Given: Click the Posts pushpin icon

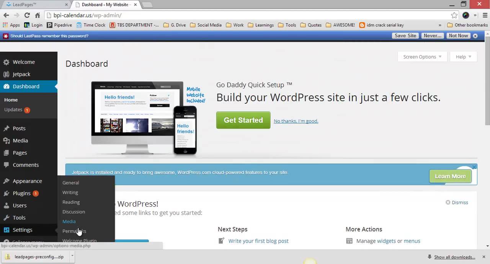Looking at the screenshot, I should point(6,129).
